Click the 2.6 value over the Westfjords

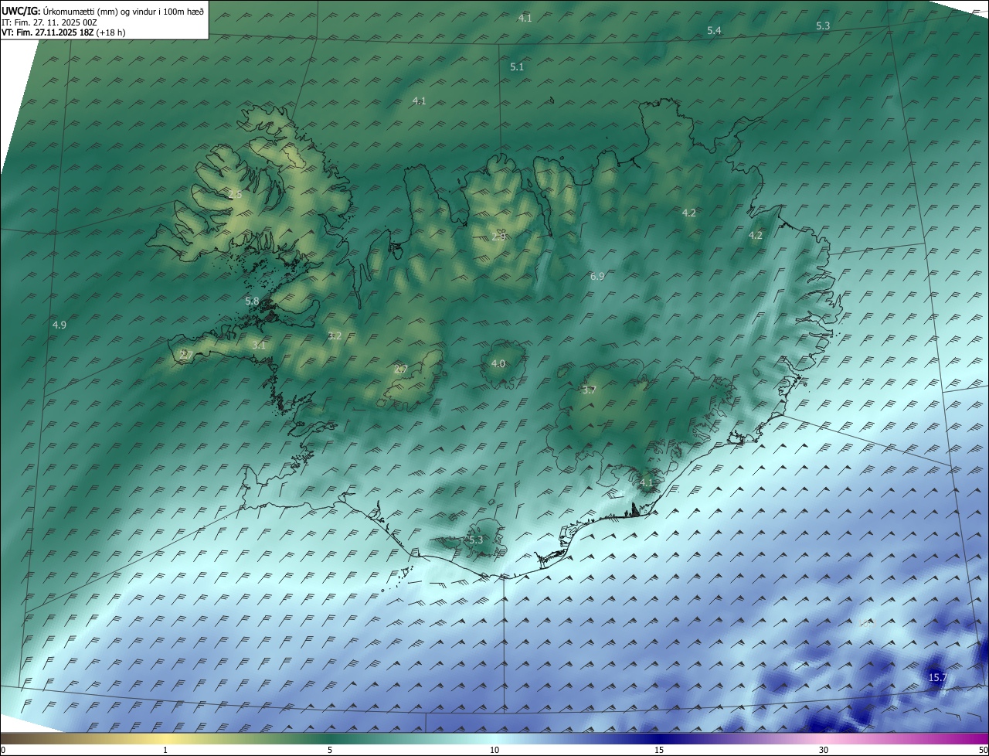(x=235, y=195)
